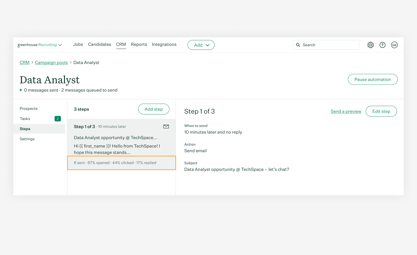Click the Pause automation button
This screenshot has height=255, width=417.
coord(373,79)
